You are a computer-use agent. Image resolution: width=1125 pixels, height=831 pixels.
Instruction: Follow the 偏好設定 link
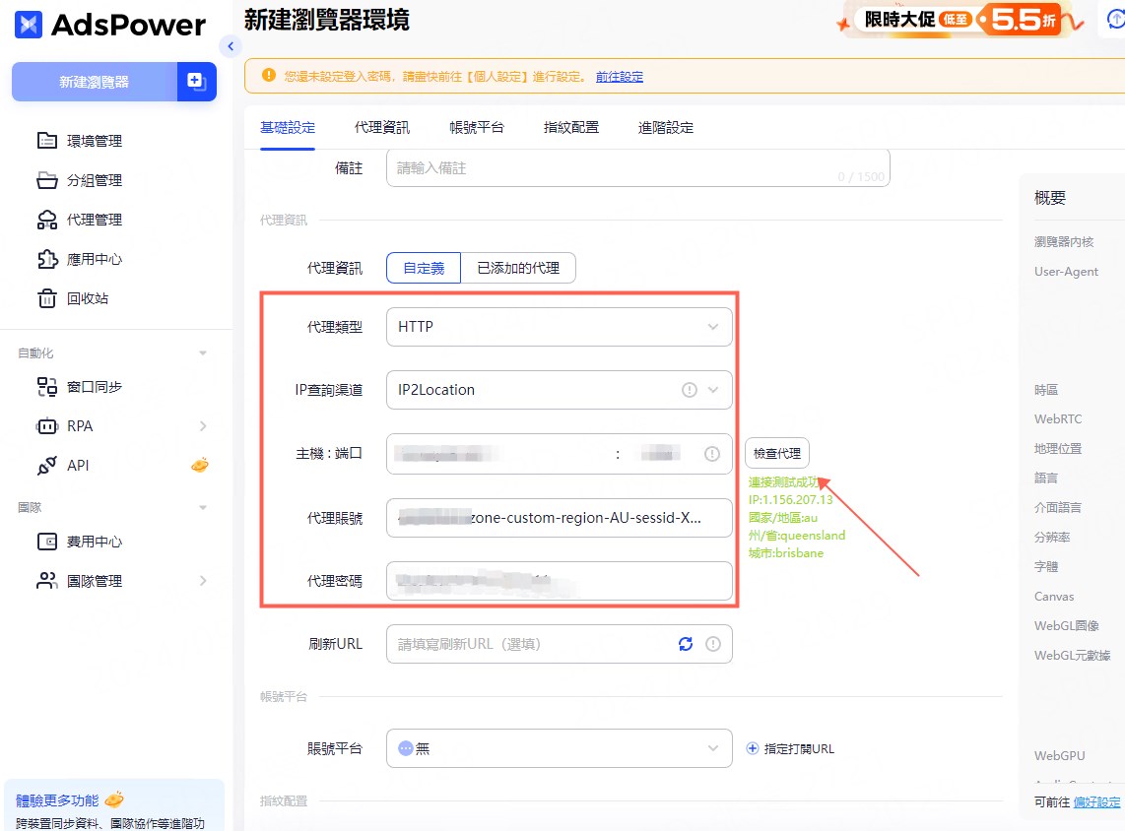click(x=1096, y=802)
